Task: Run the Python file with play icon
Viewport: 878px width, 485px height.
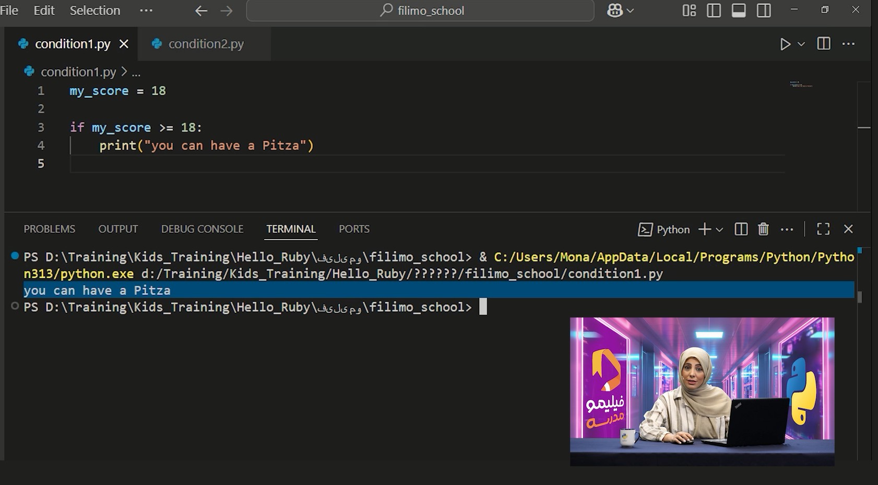Action: click(785, 44)
